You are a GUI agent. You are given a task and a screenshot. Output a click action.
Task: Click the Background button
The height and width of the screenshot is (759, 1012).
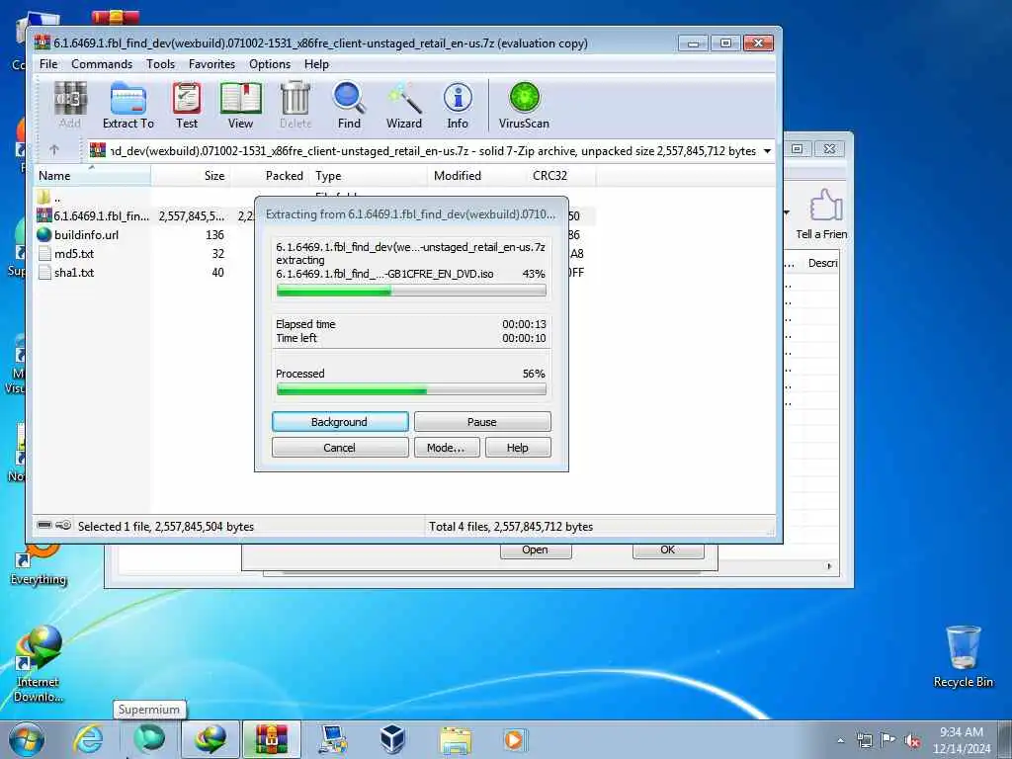(x=340, y=421)
